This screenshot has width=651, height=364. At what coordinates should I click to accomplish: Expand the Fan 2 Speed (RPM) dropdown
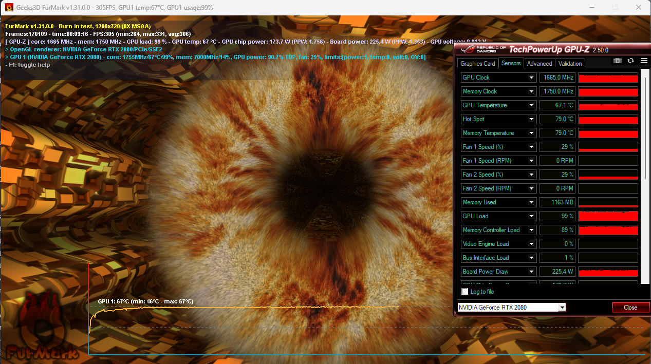532,188
